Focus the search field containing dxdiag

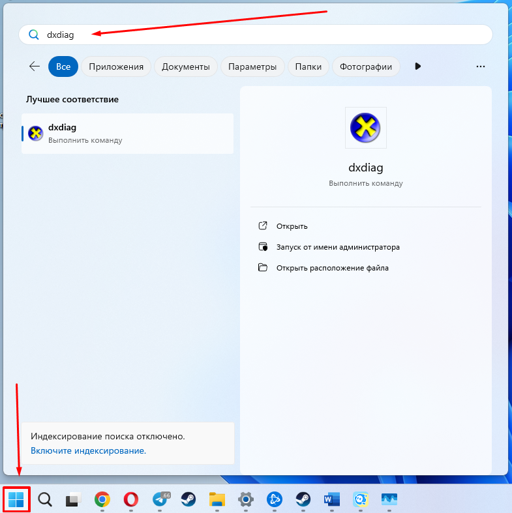pyautogui.click(x=256, y=35)
